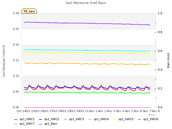Screen dimensions: 172x129
Task: Click the purple sp1_VWC6 legend swatch
Action: (139, 119)
